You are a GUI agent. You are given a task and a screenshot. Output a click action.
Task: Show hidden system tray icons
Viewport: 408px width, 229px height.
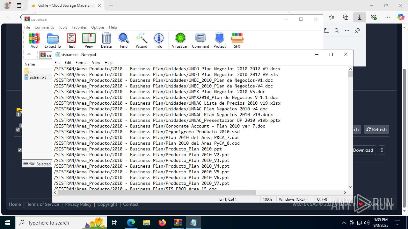pos(344,223)
